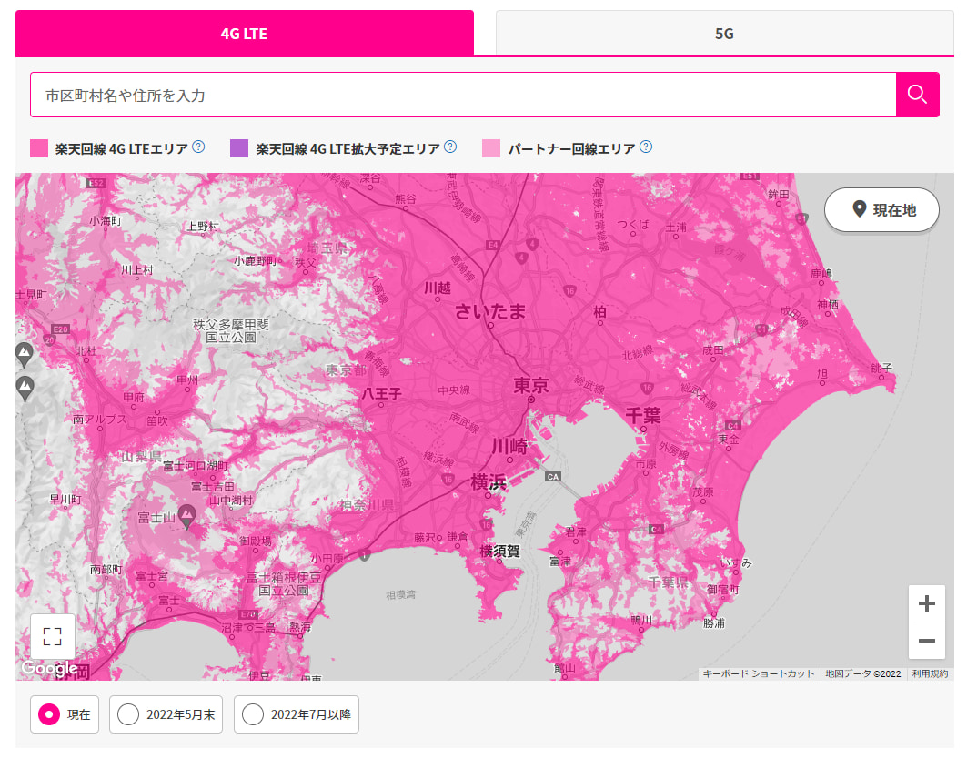Click the 小田原 city label

tap(327, 559)
